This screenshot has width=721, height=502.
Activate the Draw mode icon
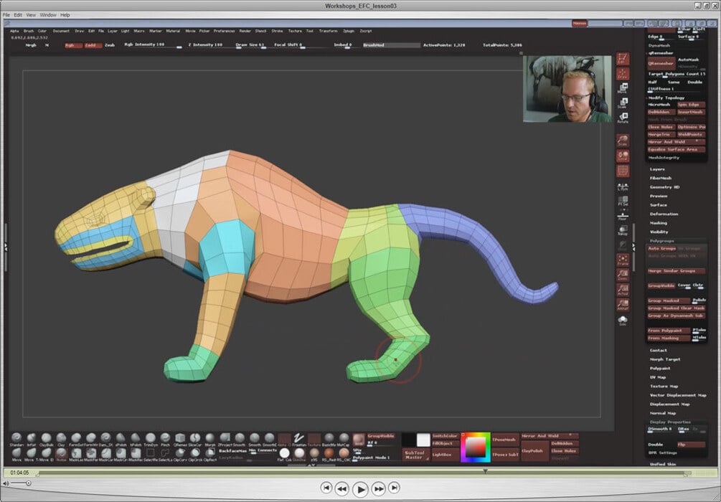[x=623, y=73]
